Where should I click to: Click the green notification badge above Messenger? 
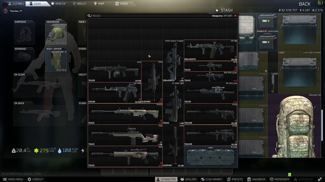coord(289,174)
